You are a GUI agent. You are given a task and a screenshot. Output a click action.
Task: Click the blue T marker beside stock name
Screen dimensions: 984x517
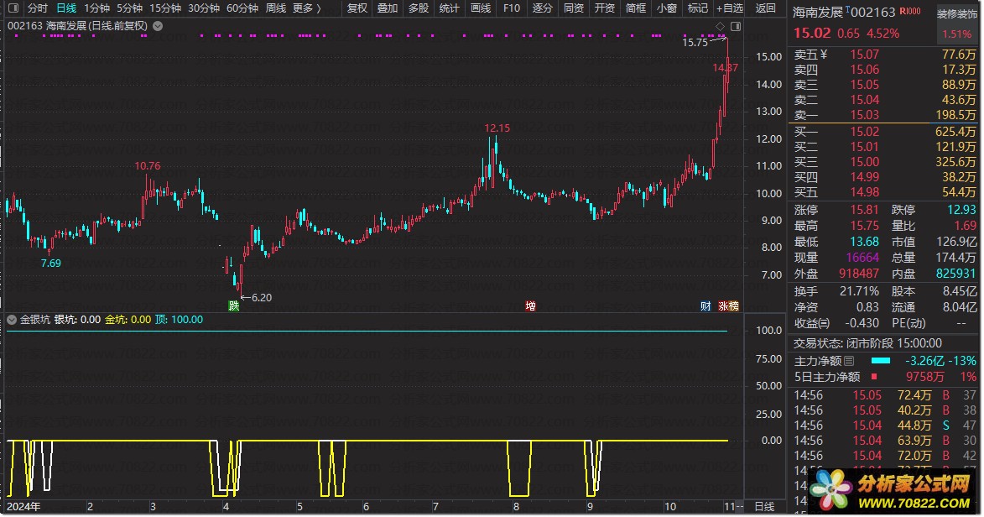(x=847, y=8)
